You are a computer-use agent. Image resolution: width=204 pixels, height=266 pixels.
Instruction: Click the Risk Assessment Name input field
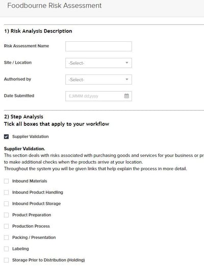pos(98,46)
